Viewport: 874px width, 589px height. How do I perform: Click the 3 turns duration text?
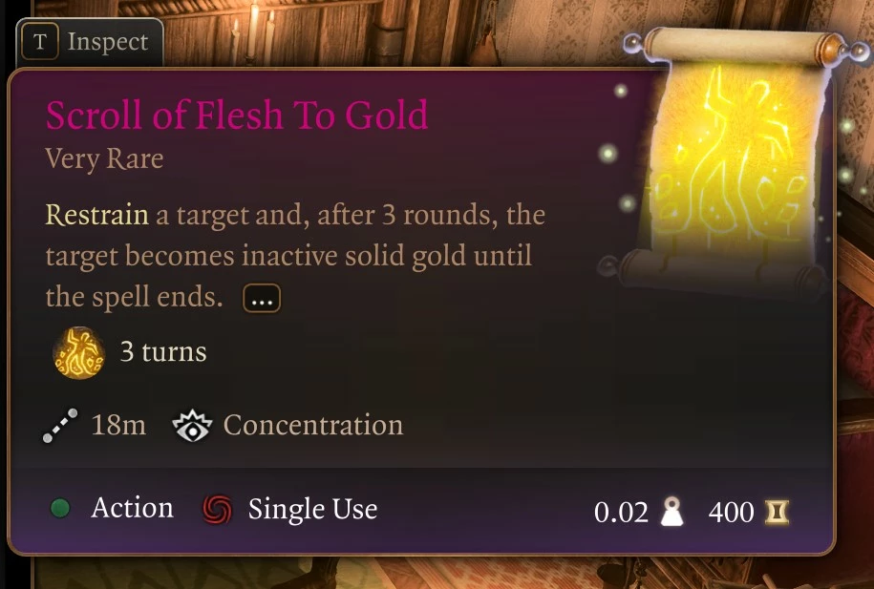tap(163, 352)
